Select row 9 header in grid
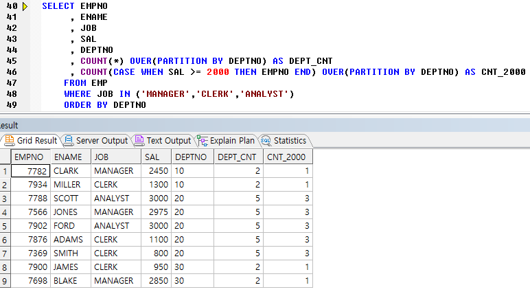The height and width of the screenshot is (294, 530). tap(5, 281)
